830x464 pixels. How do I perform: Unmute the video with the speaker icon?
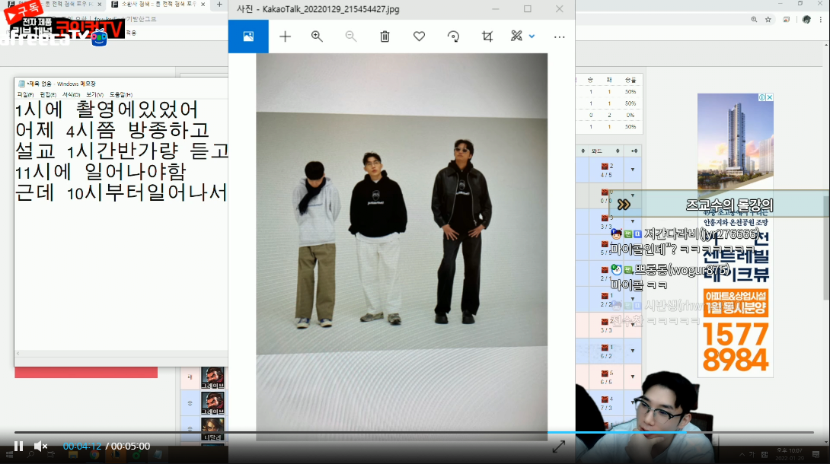coord(41,446)
